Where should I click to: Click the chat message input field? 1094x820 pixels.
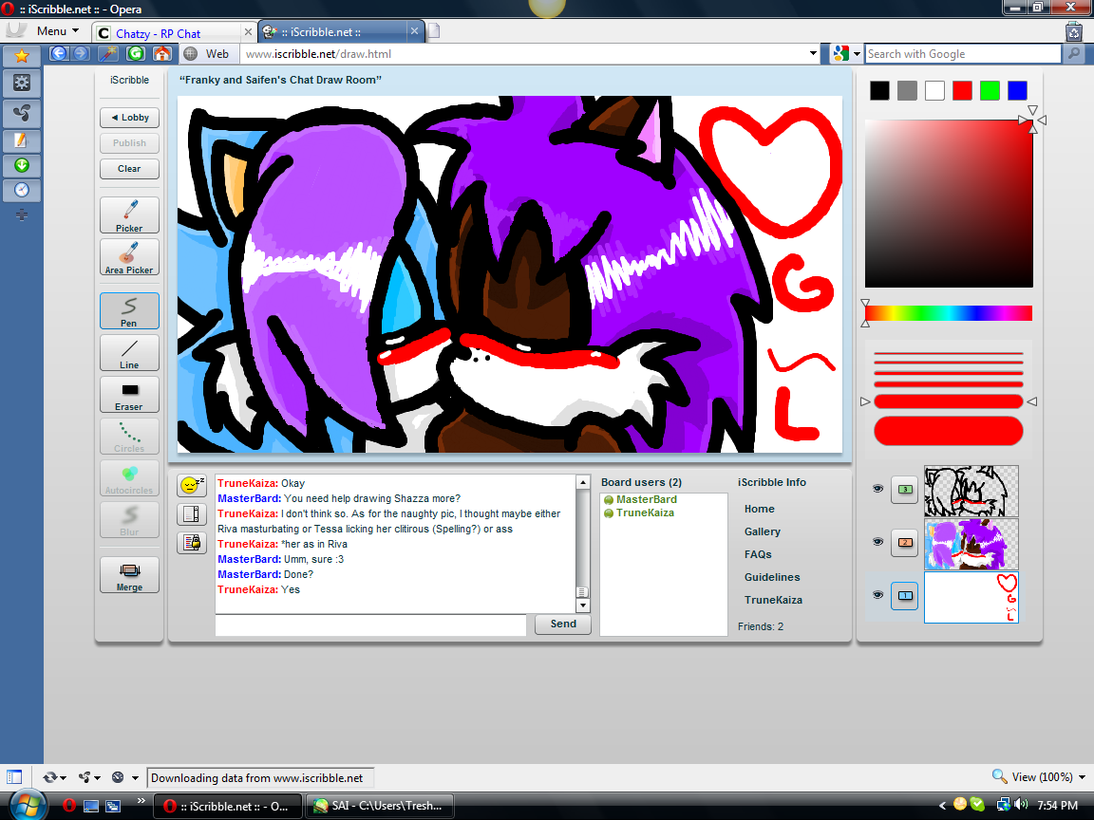coord(370,625)
